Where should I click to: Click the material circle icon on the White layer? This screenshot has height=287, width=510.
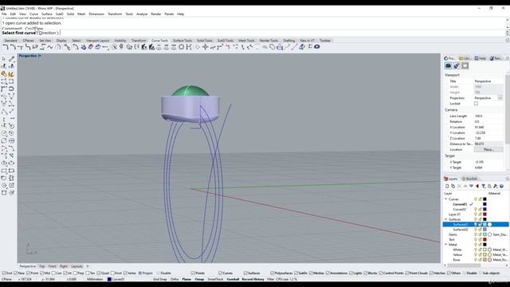click(x=490, y=250)
